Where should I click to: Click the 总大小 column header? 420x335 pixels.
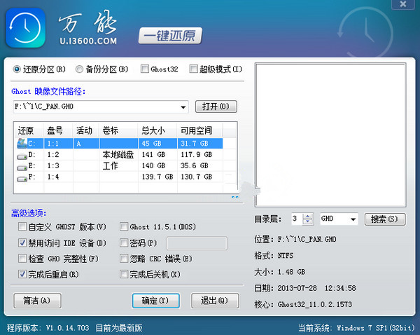click(x=153, y=130)
